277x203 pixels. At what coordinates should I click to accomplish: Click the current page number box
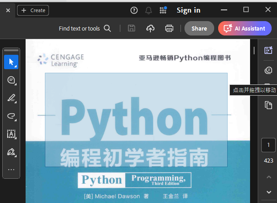point(268,145)
